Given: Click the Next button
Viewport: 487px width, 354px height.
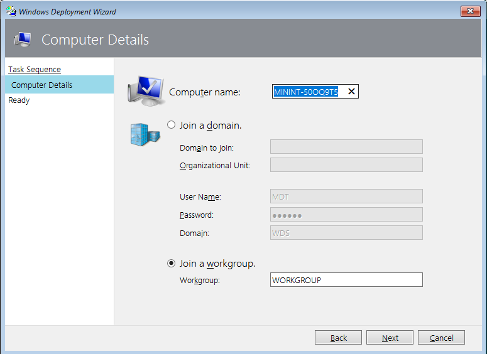Looking at the screenshot, I should click(x=390, y=338).
